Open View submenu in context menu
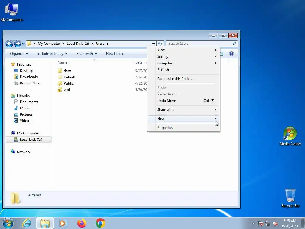This screenshot has width=305, height=229. 183,50
